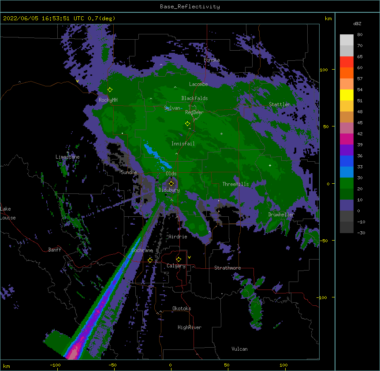Click the Strathmore label
380x371 pixels.
[x=227, y=268]
